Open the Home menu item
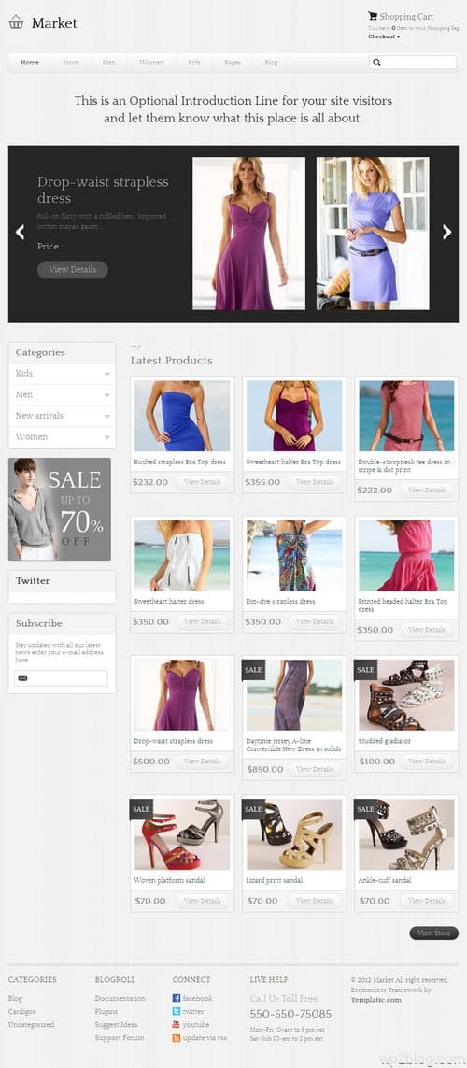Screen dimensions: 467x1068 click(x=29, y=63)
